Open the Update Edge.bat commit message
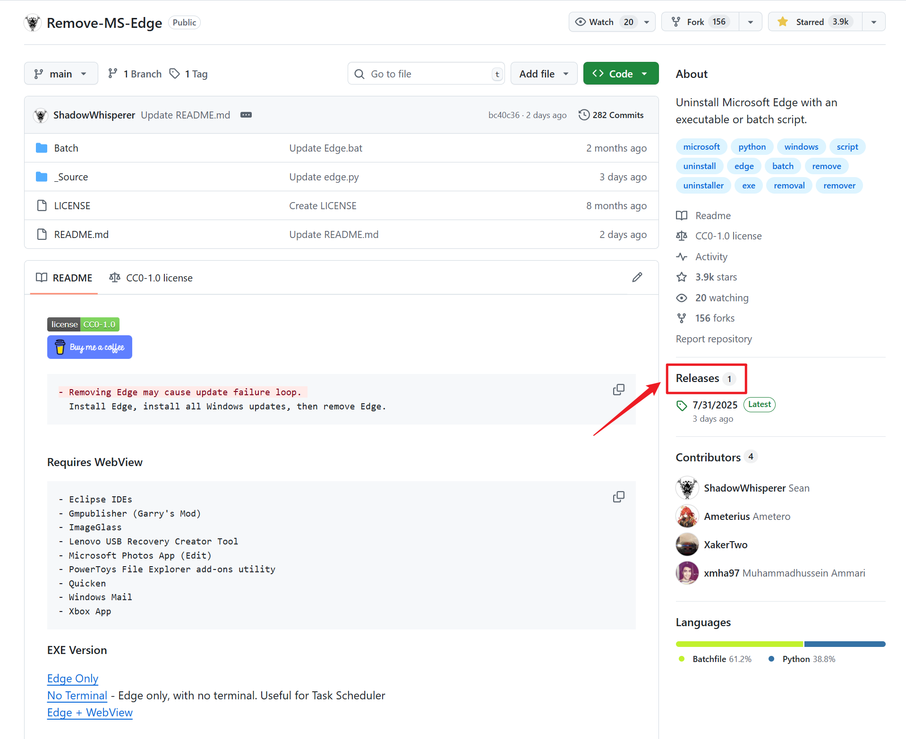Viewport: 906px width, 739px height. [x=326, y=148]
